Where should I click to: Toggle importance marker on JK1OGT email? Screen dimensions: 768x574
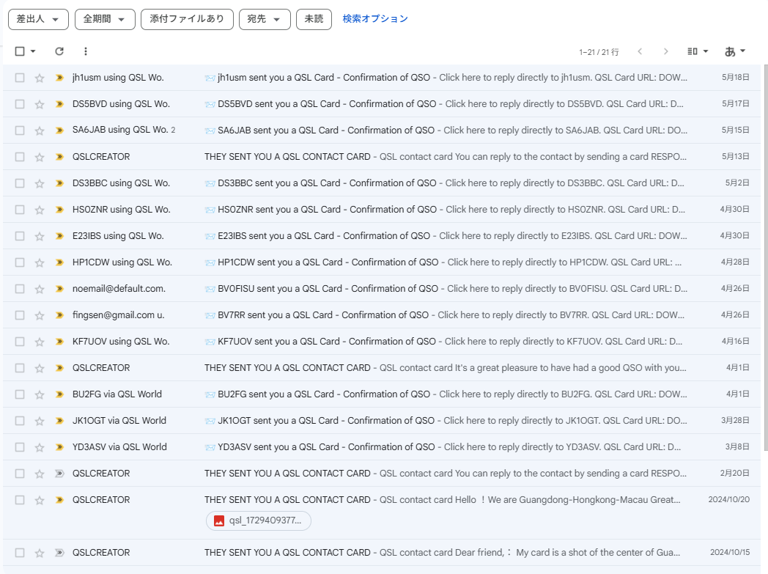click(x=59, y=421)
